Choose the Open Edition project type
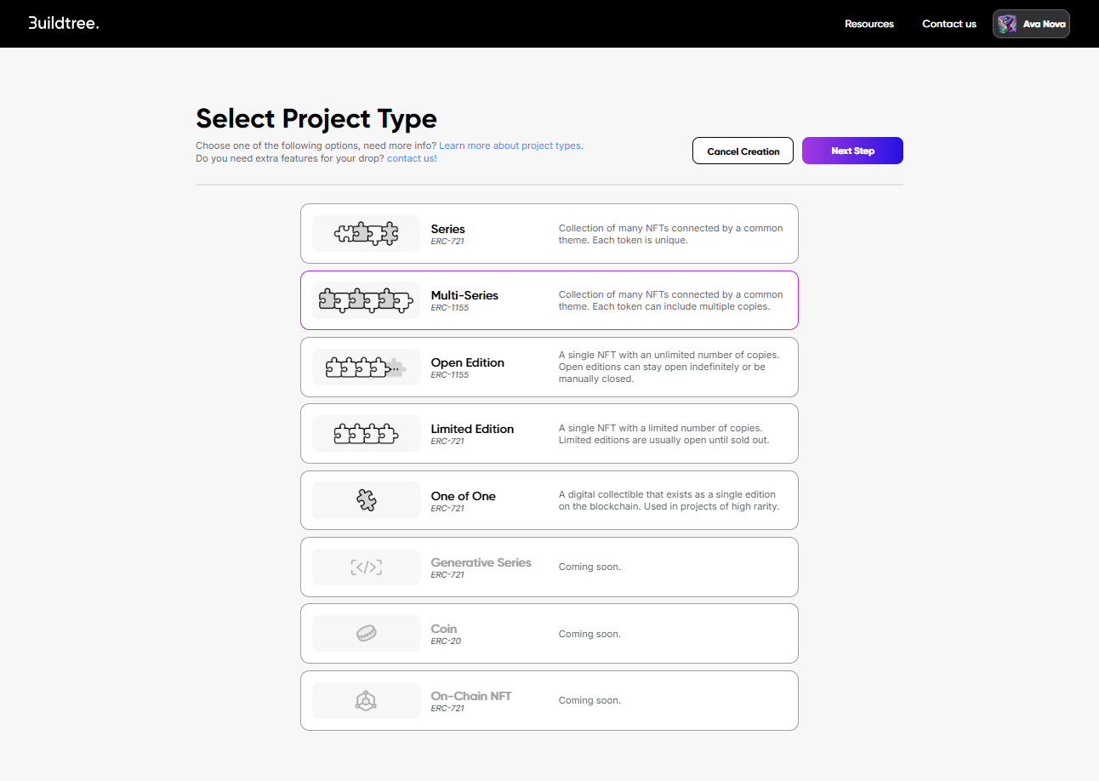1099x781 pixels. coord(467,363)
